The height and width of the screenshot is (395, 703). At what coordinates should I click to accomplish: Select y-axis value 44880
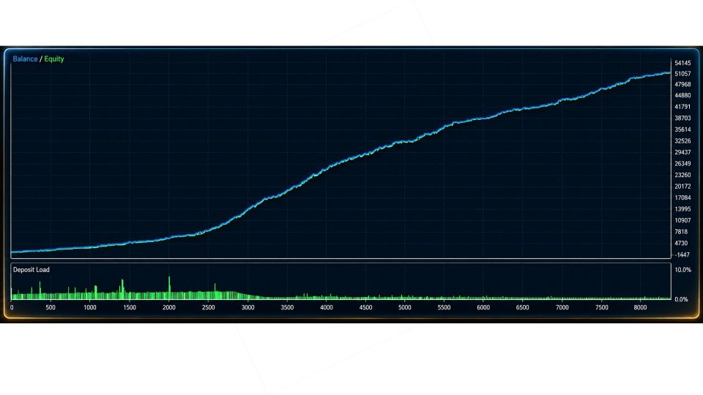[x=682, y=95]
